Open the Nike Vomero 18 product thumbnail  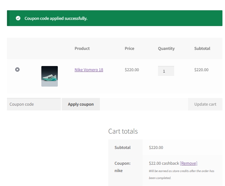[x=49, y=76]
